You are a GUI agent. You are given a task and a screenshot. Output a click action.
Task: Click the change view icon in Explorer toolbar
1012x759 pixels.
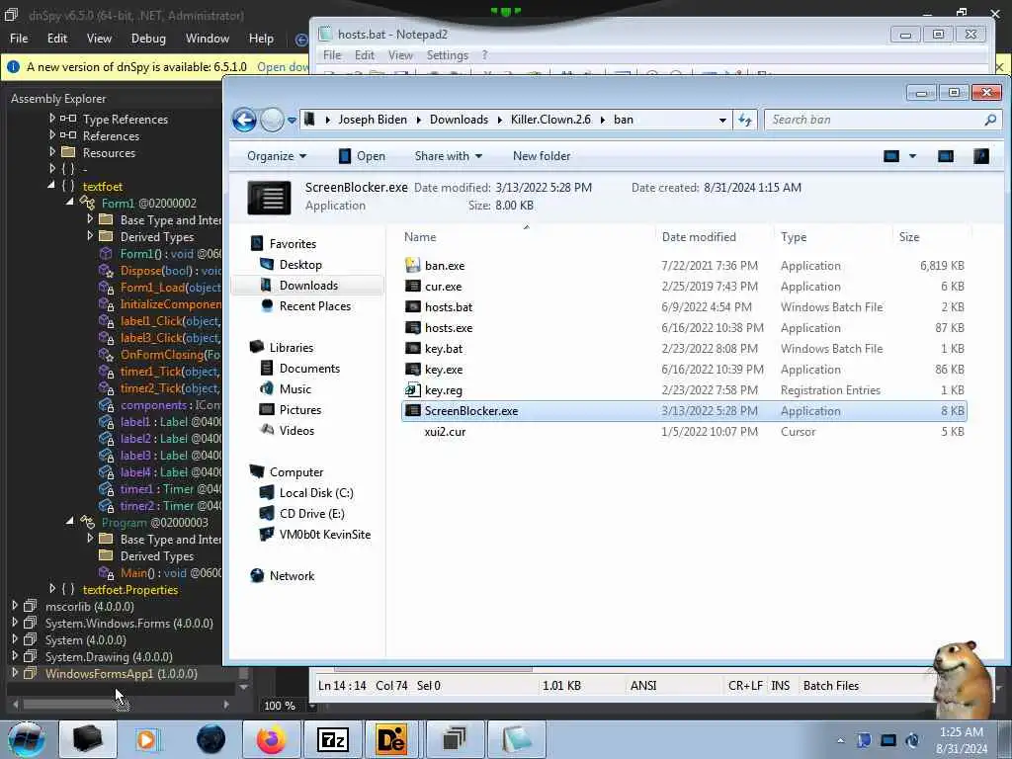tap(891, 156)
